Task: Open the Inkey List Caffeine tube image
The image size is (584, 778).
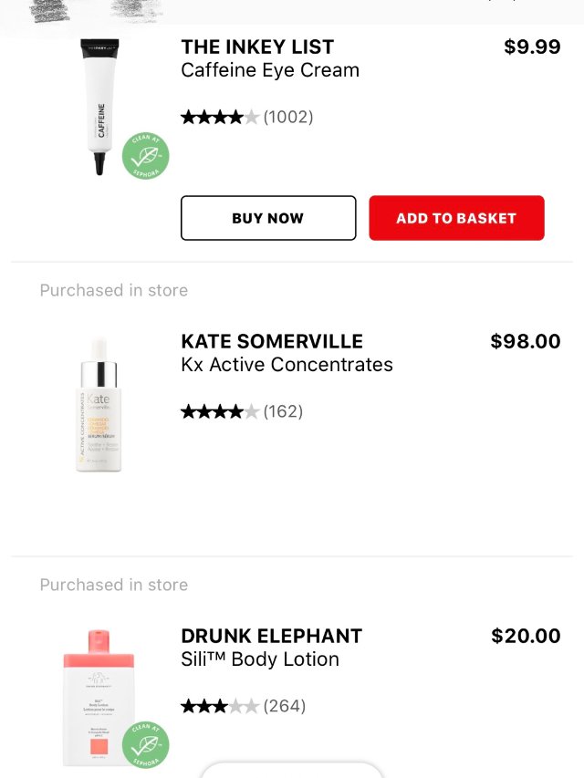Action: pos(103,105)
